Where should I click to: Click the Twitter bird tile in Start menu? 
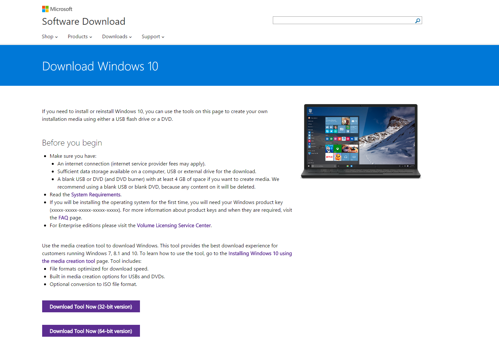pos(331,131)
